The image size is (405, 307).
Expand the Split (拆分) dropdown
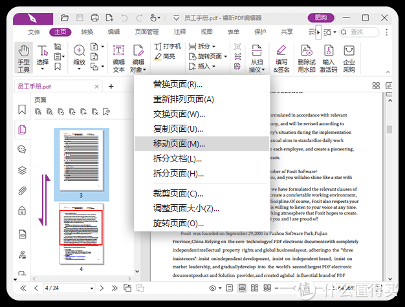[214, 47]
